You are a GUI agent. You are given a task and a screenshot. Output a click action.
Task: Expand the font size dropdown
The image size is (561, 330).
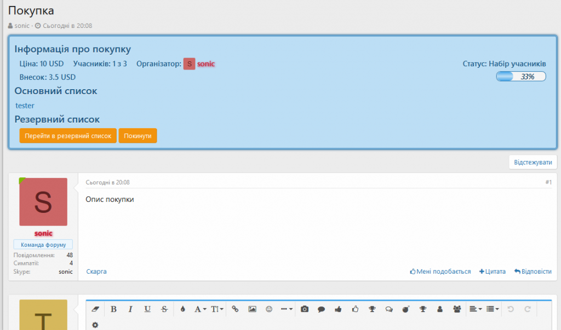pyautogui.click(x=217, y=309)
